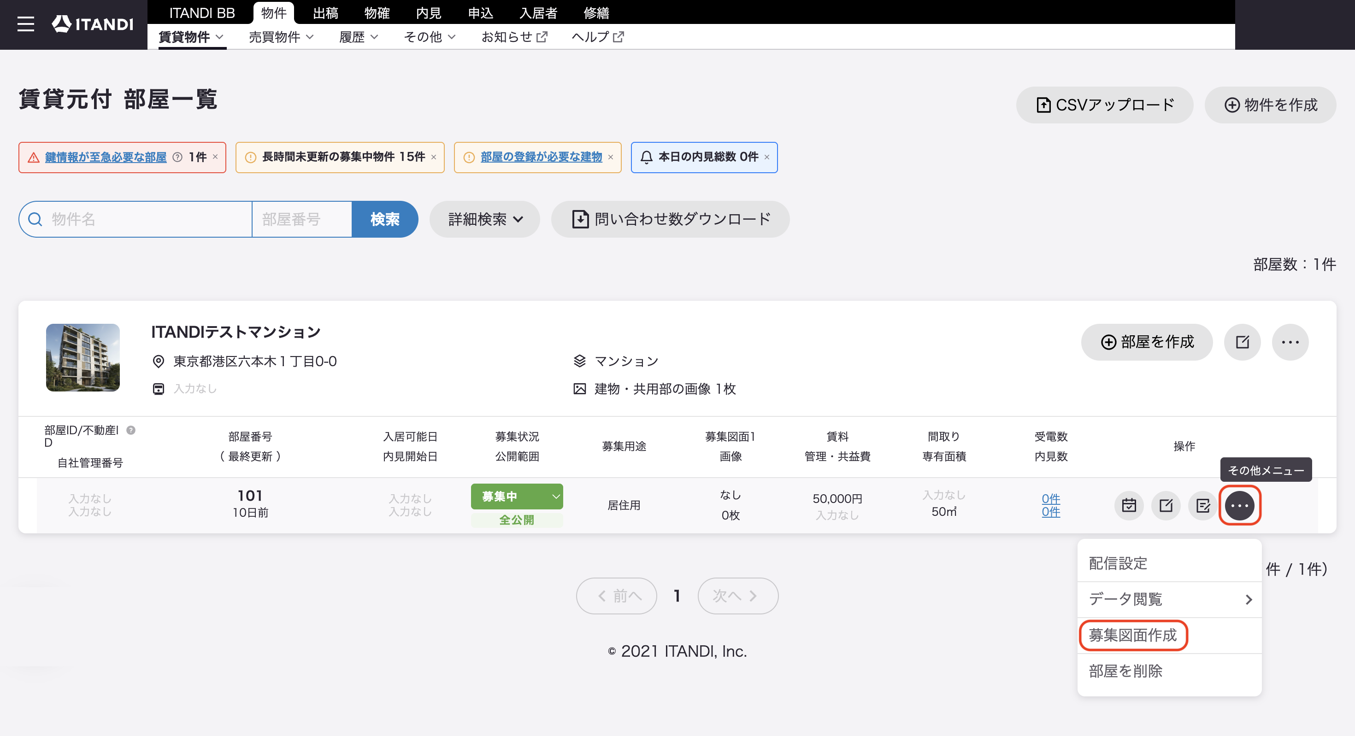This screenshot has height=736, width=1355.
Task: Click the help icon next to 部屋ID/不動産ID
Action: coord(131,430)
